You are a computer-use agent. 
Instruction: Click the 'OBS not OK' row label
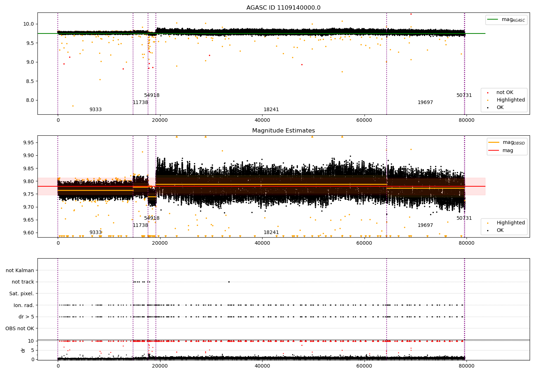(x=20, y=329)
